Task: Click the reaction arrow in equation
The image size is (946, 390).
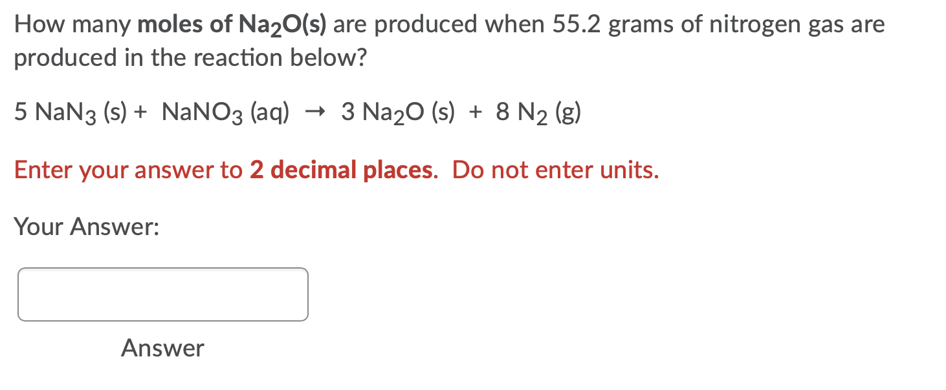Action: click(316, 111)
